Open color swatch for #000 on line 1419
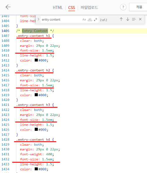 (x=36, y=95)
